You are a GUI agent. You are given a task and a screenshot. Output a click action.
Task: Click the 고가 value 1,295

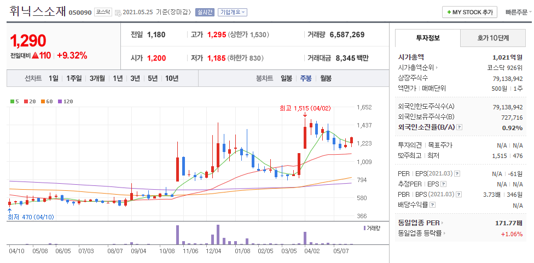(x=217, y=34)
